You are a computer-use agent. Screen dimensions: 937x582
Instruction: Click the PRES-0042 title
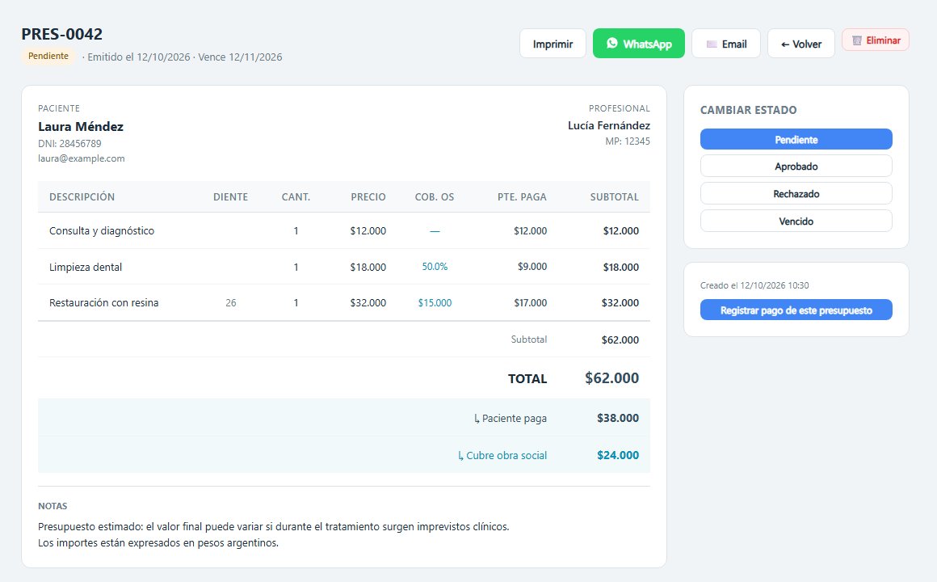point(62,34)
